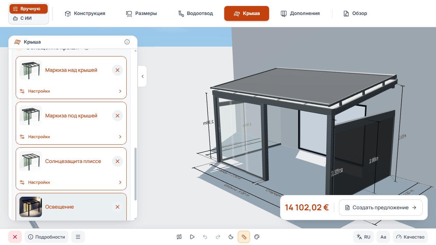436x245 pixels.
Task: Collapse the side panel with arrow
Action: pyautogui.click(x=142, y=76)
